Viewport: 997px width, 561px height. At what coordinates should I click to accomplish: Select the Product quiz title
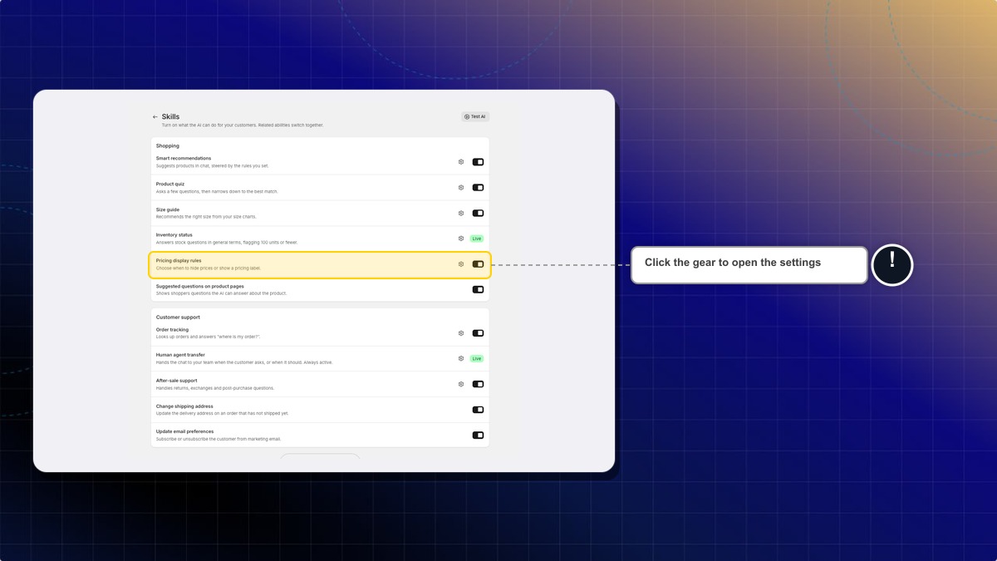171,184
